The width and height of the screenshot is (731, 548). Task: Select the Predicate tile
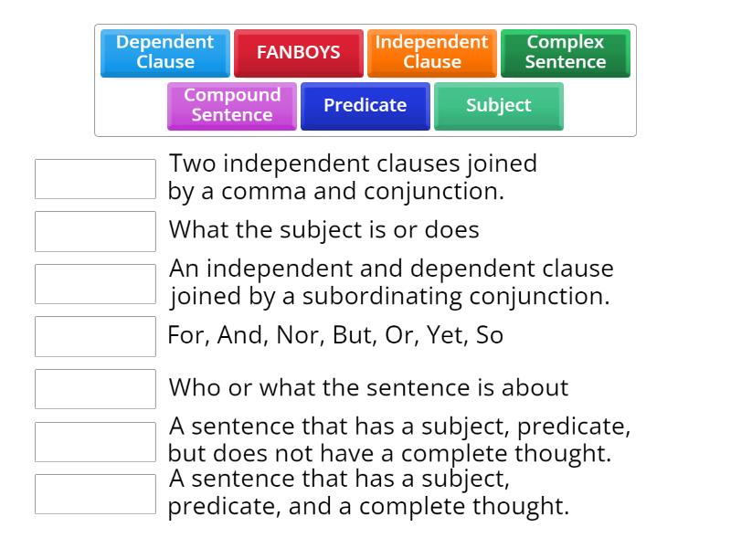click(x=365, y=106)
